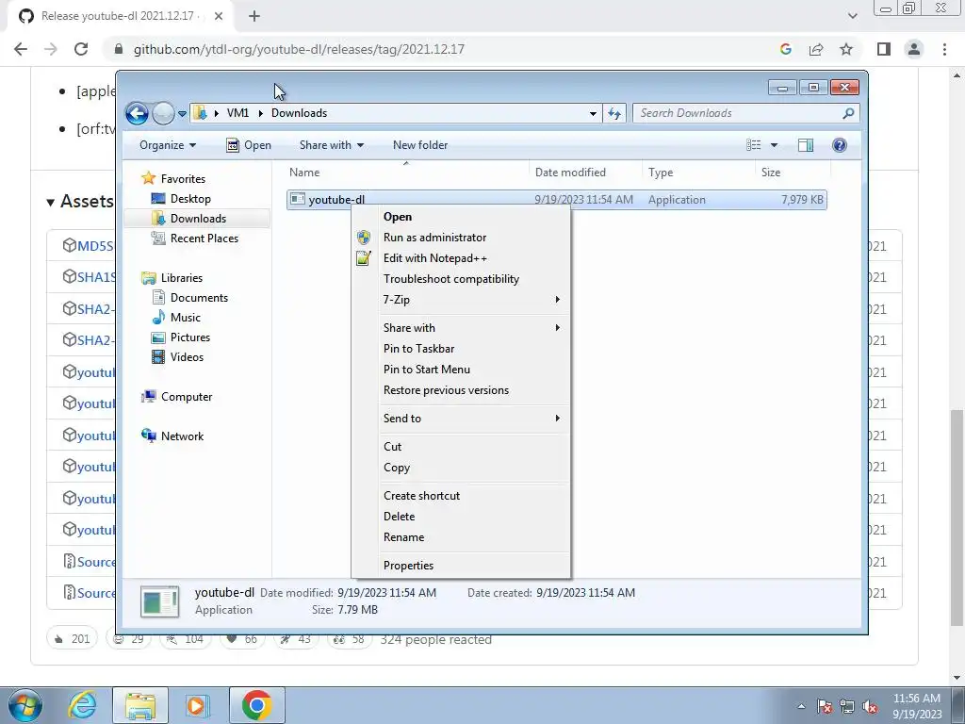This screenshot has height=724, width=965.
Task: Click Chrome share page icon
Action: [816, 49]
